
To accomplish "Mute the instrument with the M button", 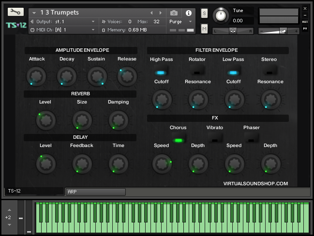I will 204,29.
